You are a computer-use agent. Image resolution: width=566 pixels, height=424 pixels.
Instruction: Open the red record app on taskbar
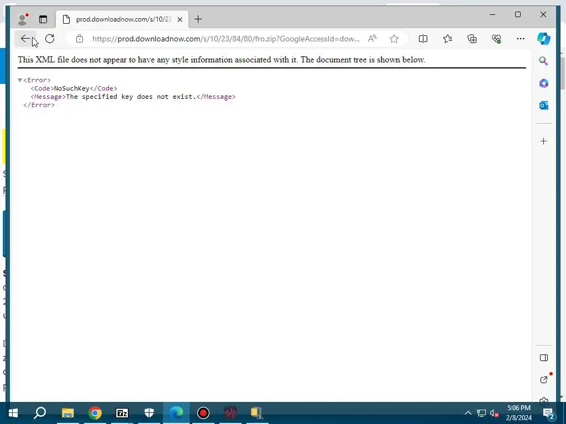pyautogui.click(x=203, y=413)
